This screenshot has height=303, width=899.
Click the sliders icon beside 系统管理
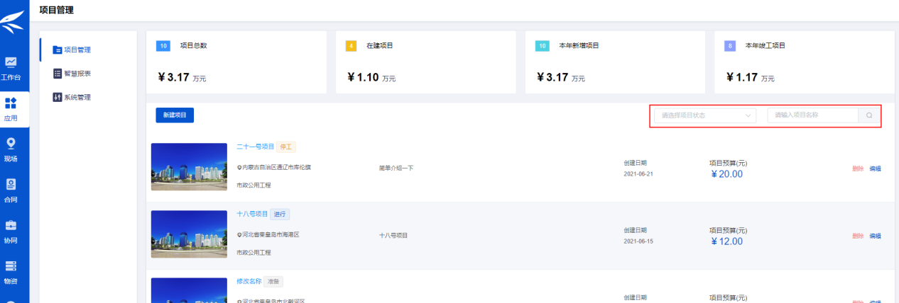[x=58, y=97]
